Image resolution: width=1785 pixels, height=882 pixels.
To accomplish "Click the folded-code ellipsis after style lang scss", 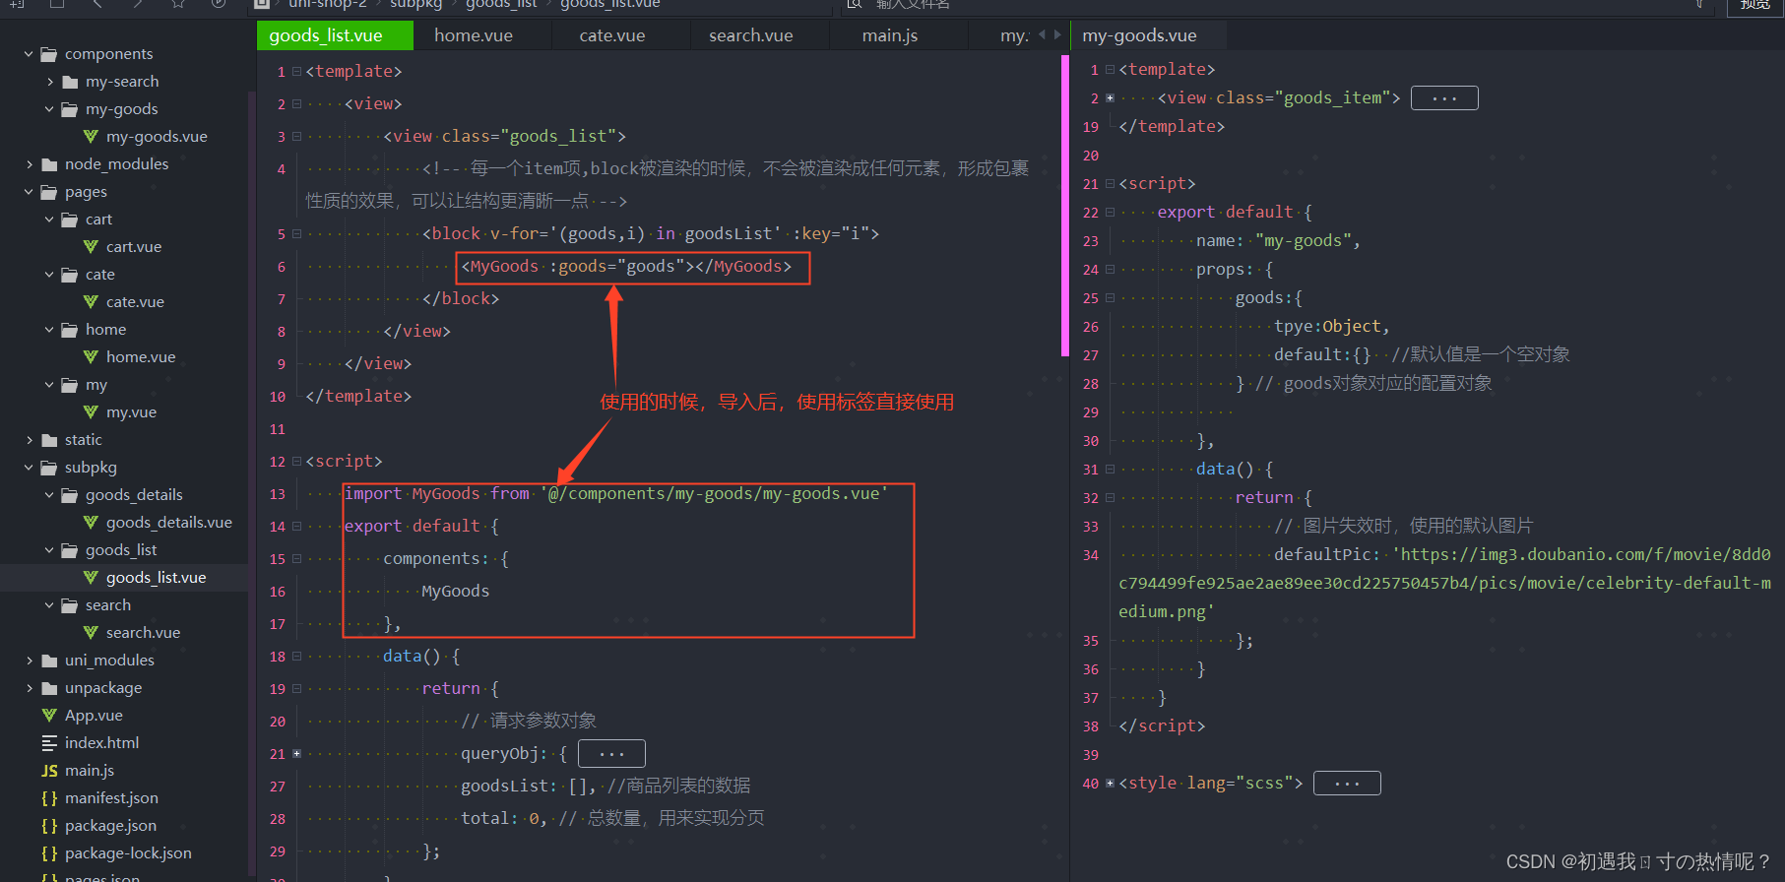I will click(1347, 784).
